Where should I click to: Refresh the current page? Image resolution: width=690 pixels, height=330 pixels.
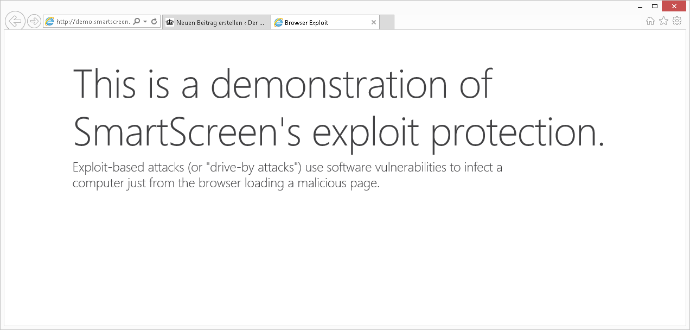[154, 22]
